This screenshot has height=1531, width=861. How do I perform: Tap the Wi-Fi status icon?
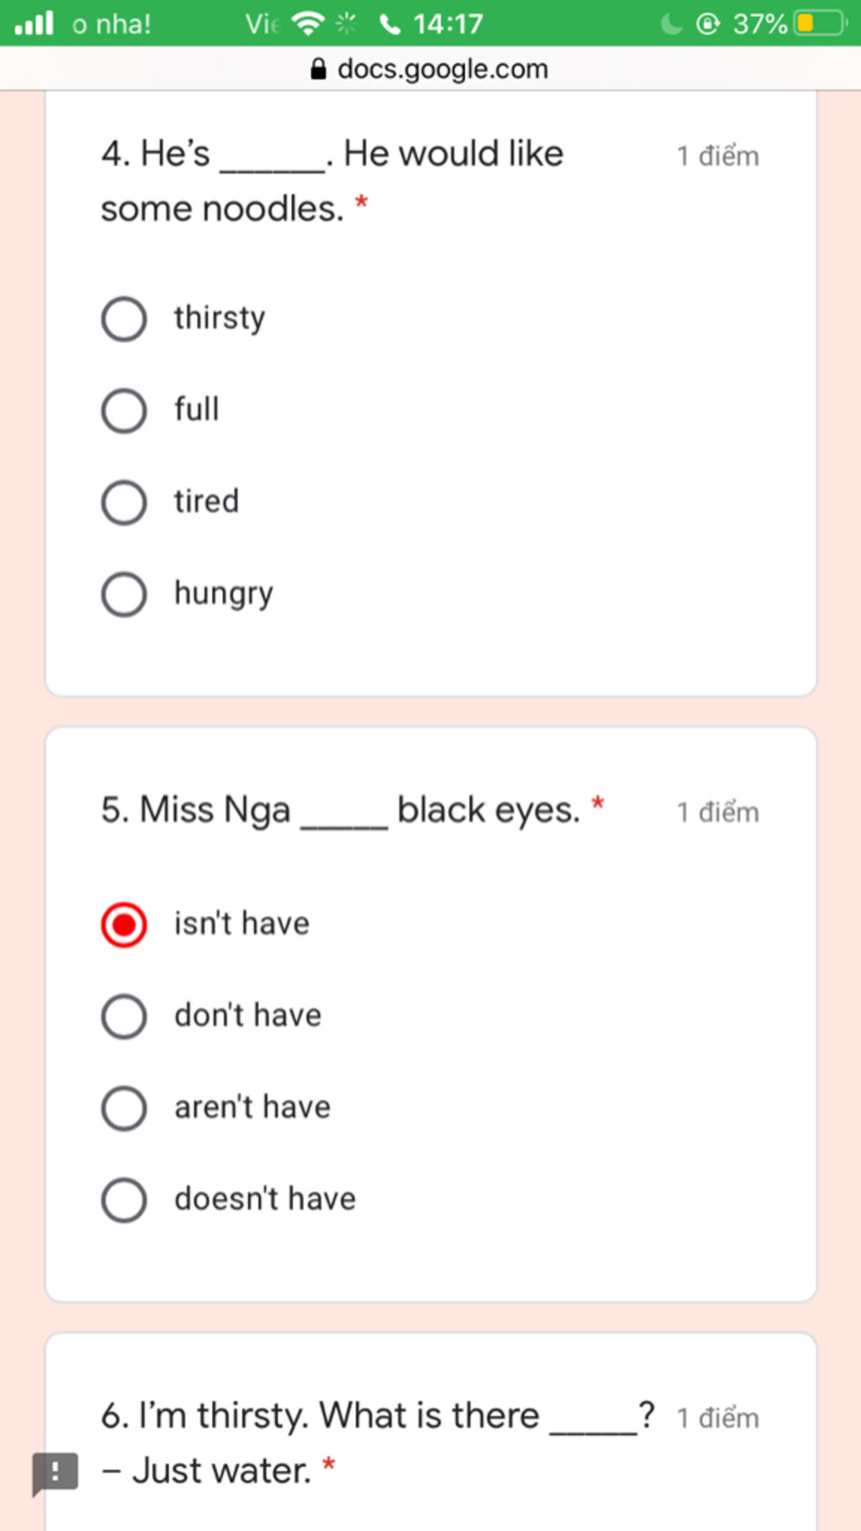click(x=308, y=24)
